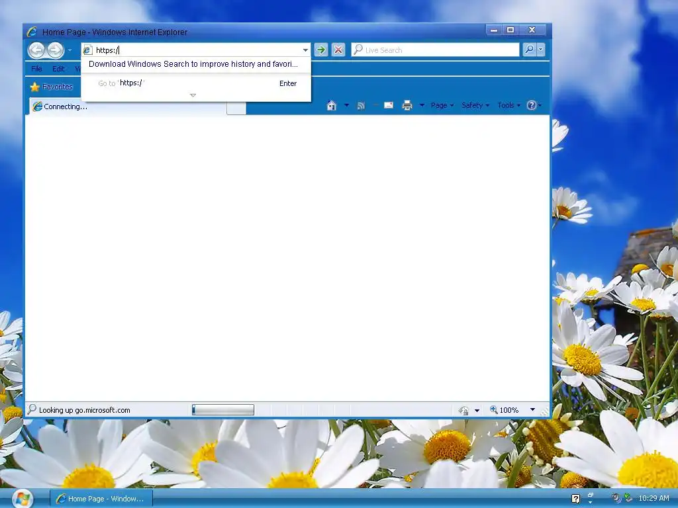678x508 pixels.
Task: Open the address bar history dropdown arrow
Action: click(x=305, y=50)
